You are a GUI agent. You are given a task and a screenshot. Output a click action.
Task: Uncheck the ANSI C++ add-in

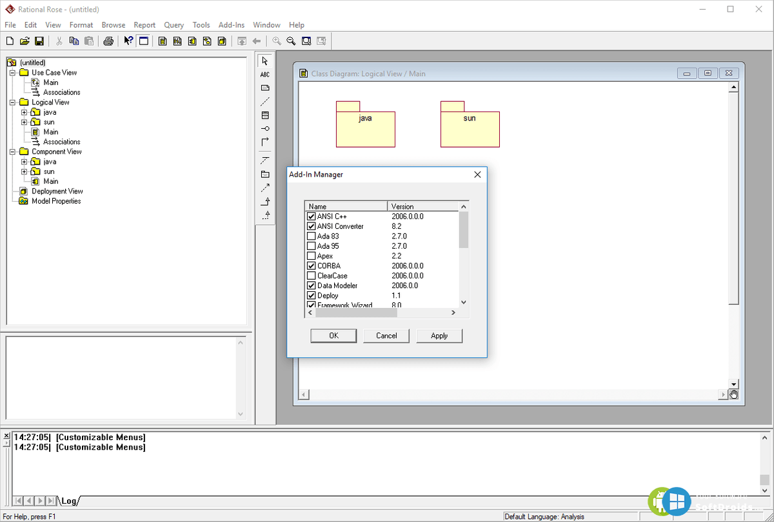click(312, 216)
